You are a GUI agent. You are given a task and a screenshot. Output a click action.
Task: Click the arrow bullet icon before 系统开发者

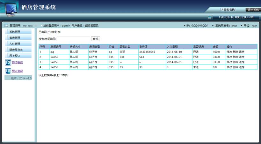(x=213, y=25)
